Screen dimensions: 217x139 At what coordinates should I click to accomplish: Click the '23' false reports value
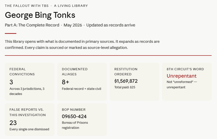tap(13, 123)
